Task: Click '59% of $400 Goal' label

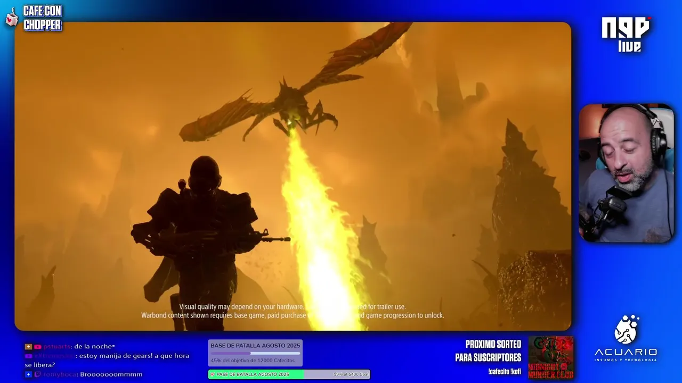Action: pos(351,374)
